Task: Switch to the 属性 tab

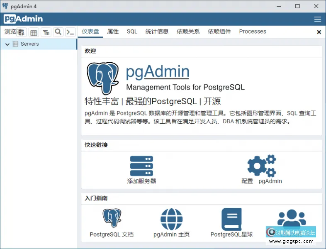Action: 113,32
